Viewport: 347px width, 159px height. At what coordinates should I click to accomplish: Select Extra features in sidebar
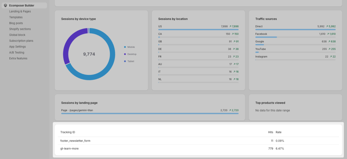18,58
